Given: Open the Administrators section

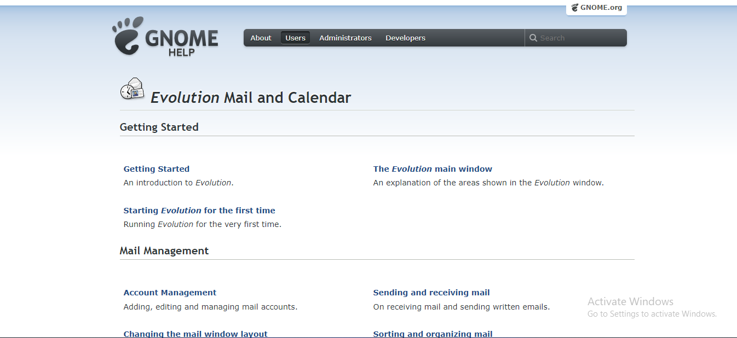Looking at the screenshot, I should pyautogui.click(x=345, y=38).
